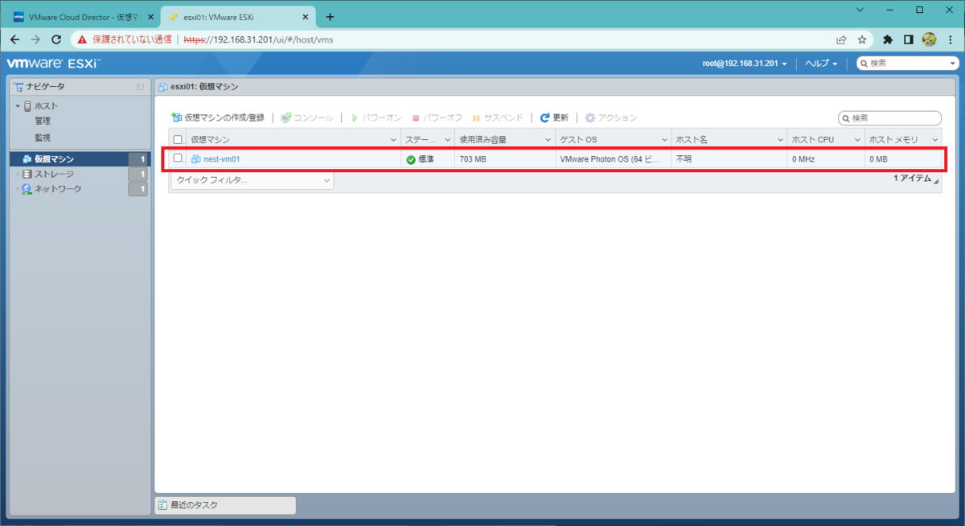965x526 pixels.
Task: Click the VM list search input field
Action: coord(889,118)
